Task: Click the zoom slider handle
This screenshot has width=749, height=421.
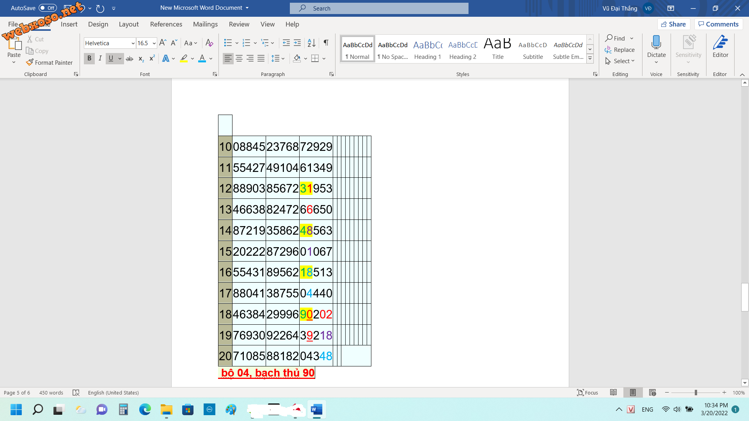Action: coord(696,393)
